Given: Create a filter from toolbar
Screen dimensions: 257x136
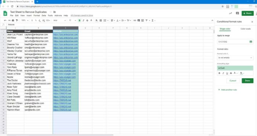Looking at the screenshot, I should (146, 20).
